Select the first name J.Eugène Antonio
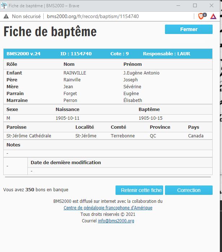Image resolution: width=222 pixels, height=252 pixels. pos(141,73)
